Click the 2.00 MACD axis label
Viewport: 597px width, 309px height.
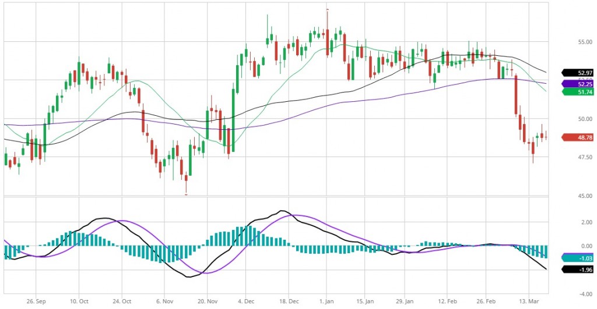coord(587,222)
